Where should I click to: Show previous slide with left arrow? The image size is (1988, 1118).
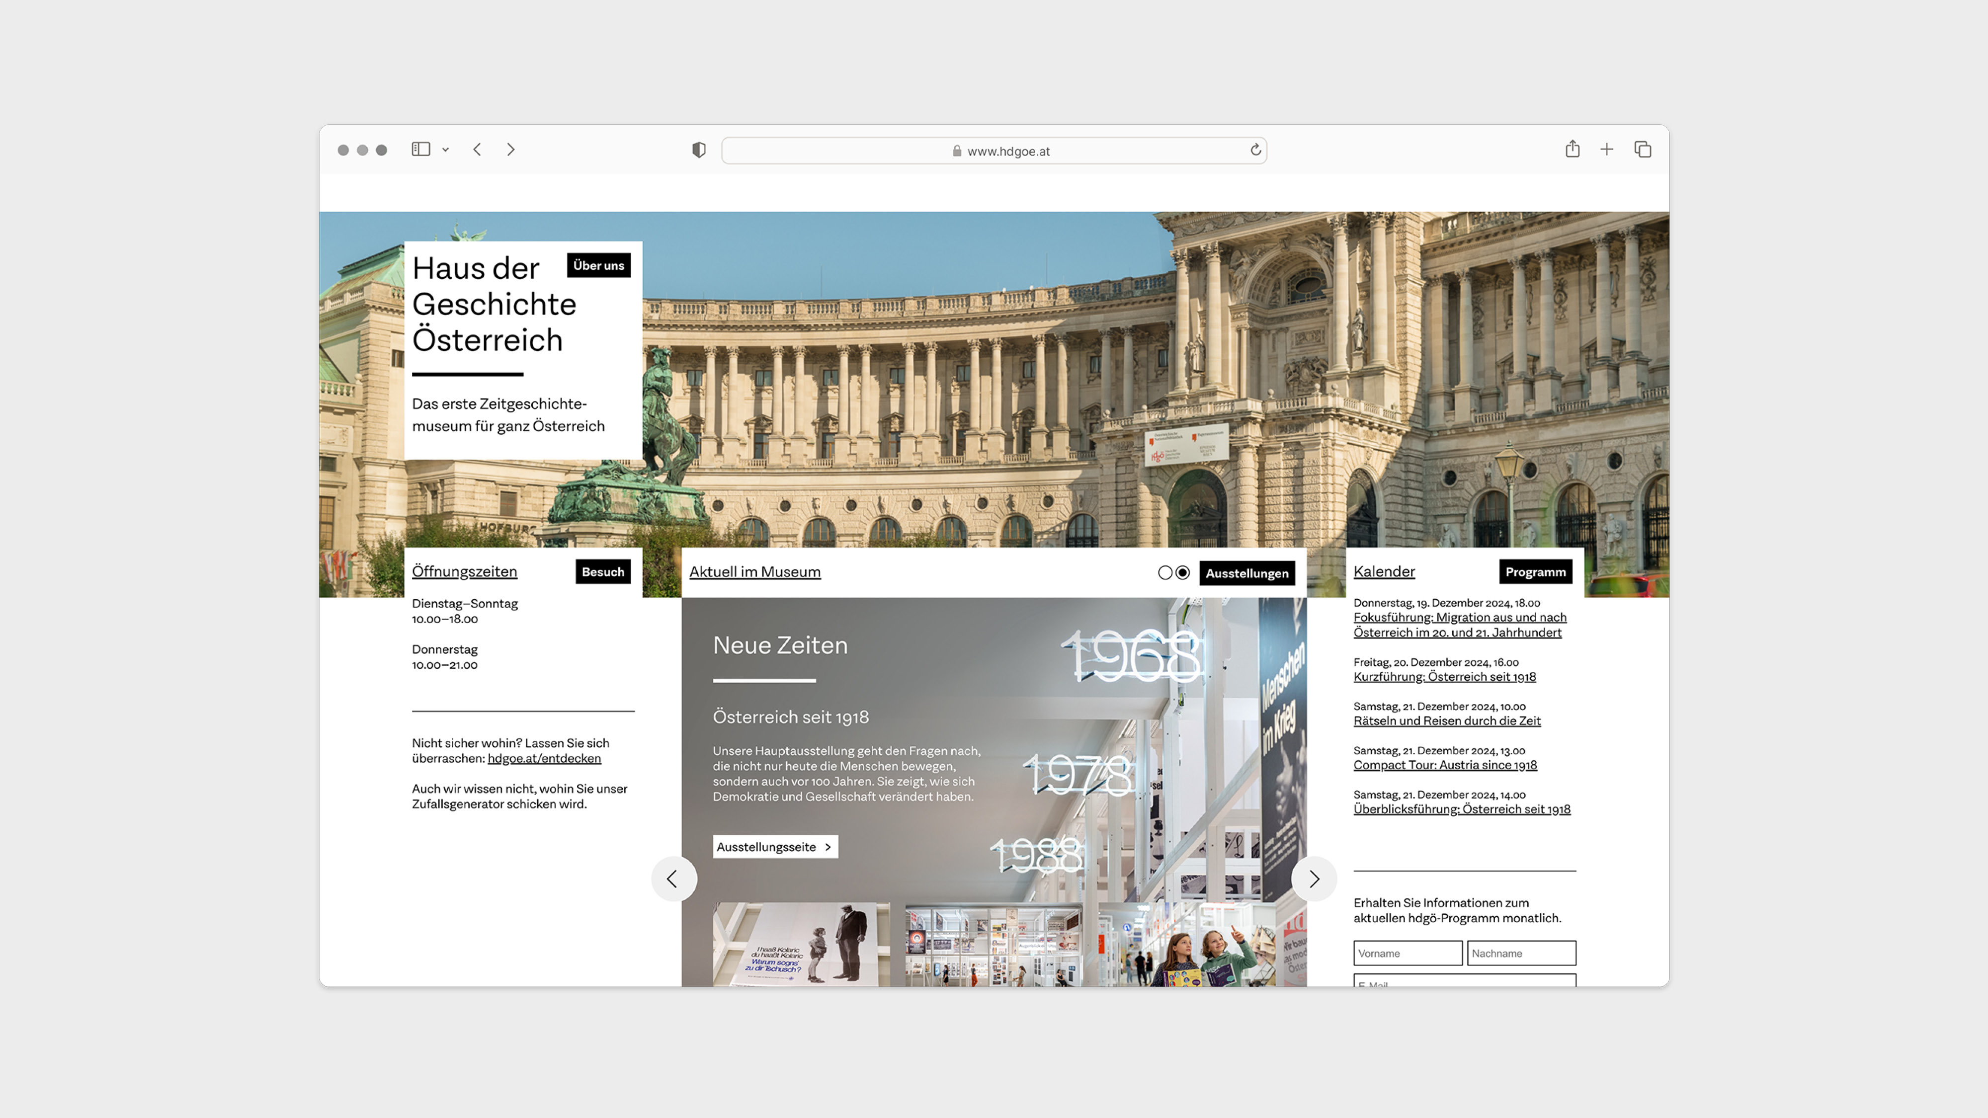tap(674, 879)
